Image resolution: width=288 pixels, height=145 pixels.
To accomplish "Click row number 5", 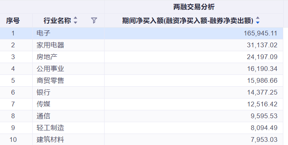I will [x=13, y=80].
